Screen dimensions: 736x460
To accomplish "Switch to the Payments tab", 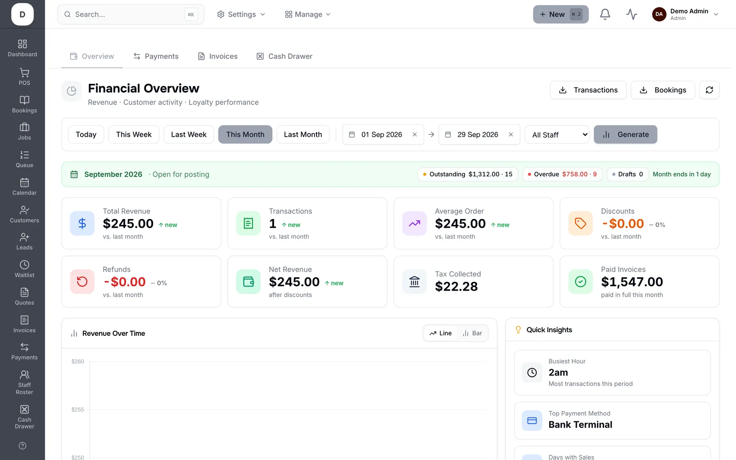I will pos(156,56).
